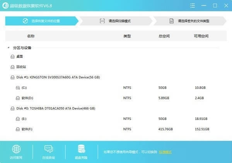Viewport: 232px width, 163px height.
Task: Click the drive icon beside (E:)
Action: click(x=18, y=119)
